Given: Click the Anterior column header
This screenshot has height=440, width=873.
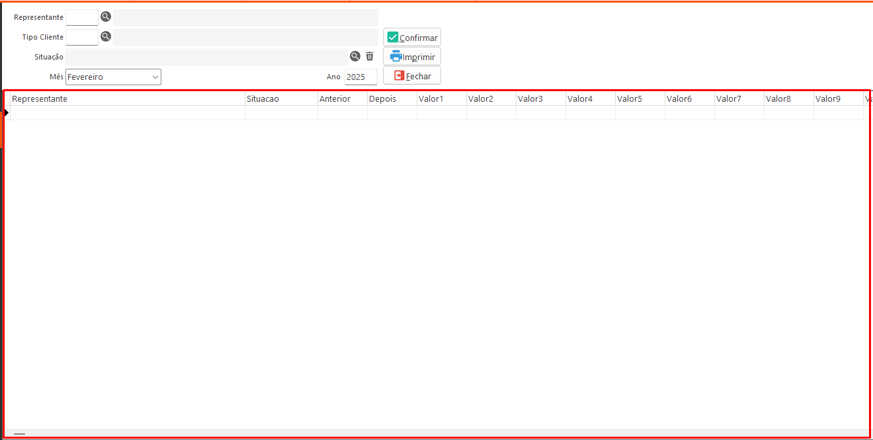Looking at the screenshot, I should pos(342,99).
